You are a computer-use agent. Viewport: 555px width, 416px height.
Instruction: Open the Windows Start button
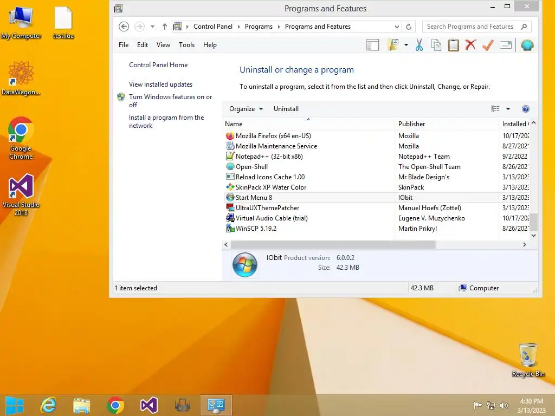coord(15,405)
